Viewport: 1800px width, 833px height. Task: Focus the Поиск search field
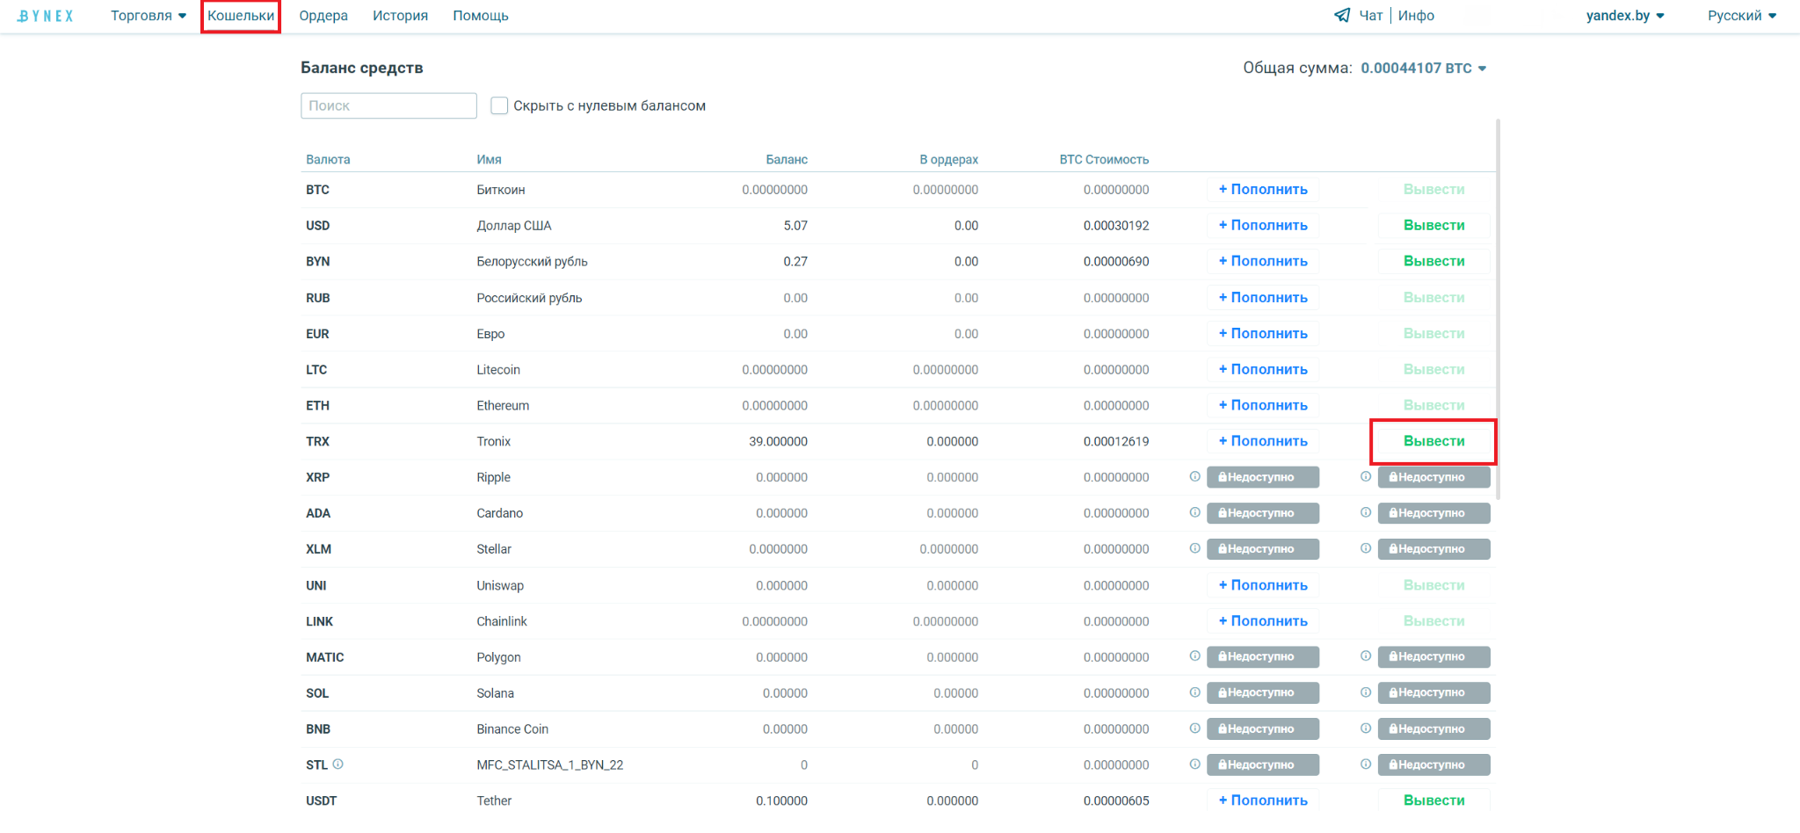(x=388, y=105)
